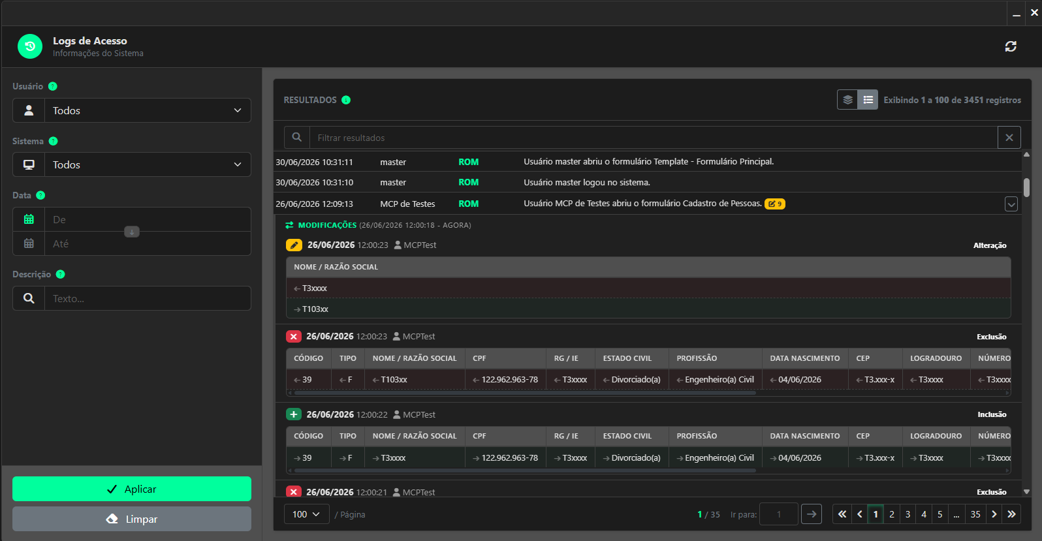Click the Logs de Acesso history icon
The width and height of the screenshot is (1042, 541).
coord(30,46)
